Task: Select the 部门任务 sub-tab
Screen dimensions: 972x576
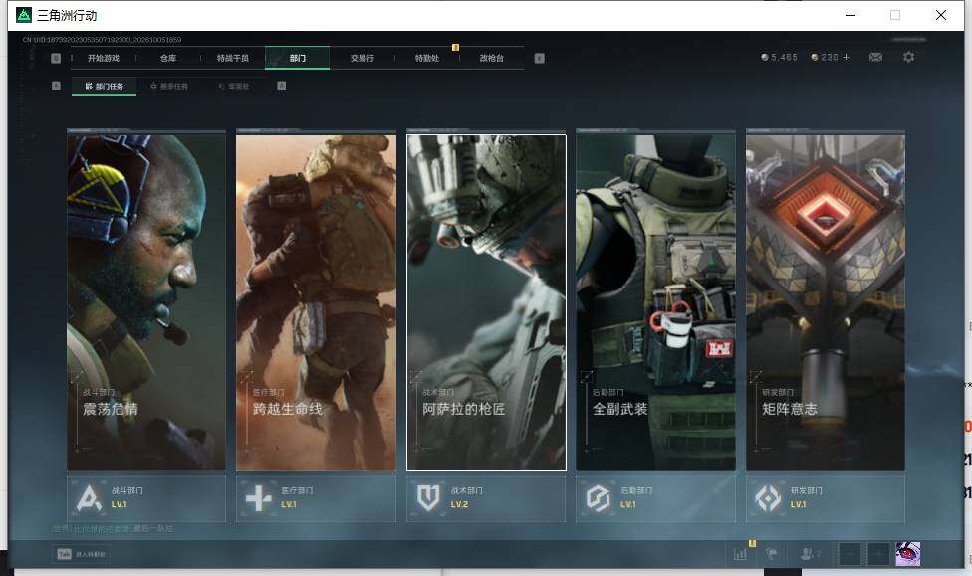Action: click(x=105, y=87)
